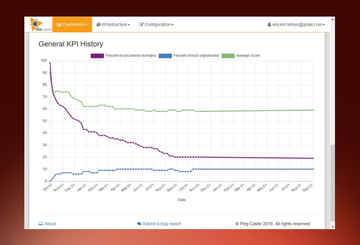This screenshot has height=245, width=360.
Task: Toggle Average score legend label
Action: click(x=248, y=56)
